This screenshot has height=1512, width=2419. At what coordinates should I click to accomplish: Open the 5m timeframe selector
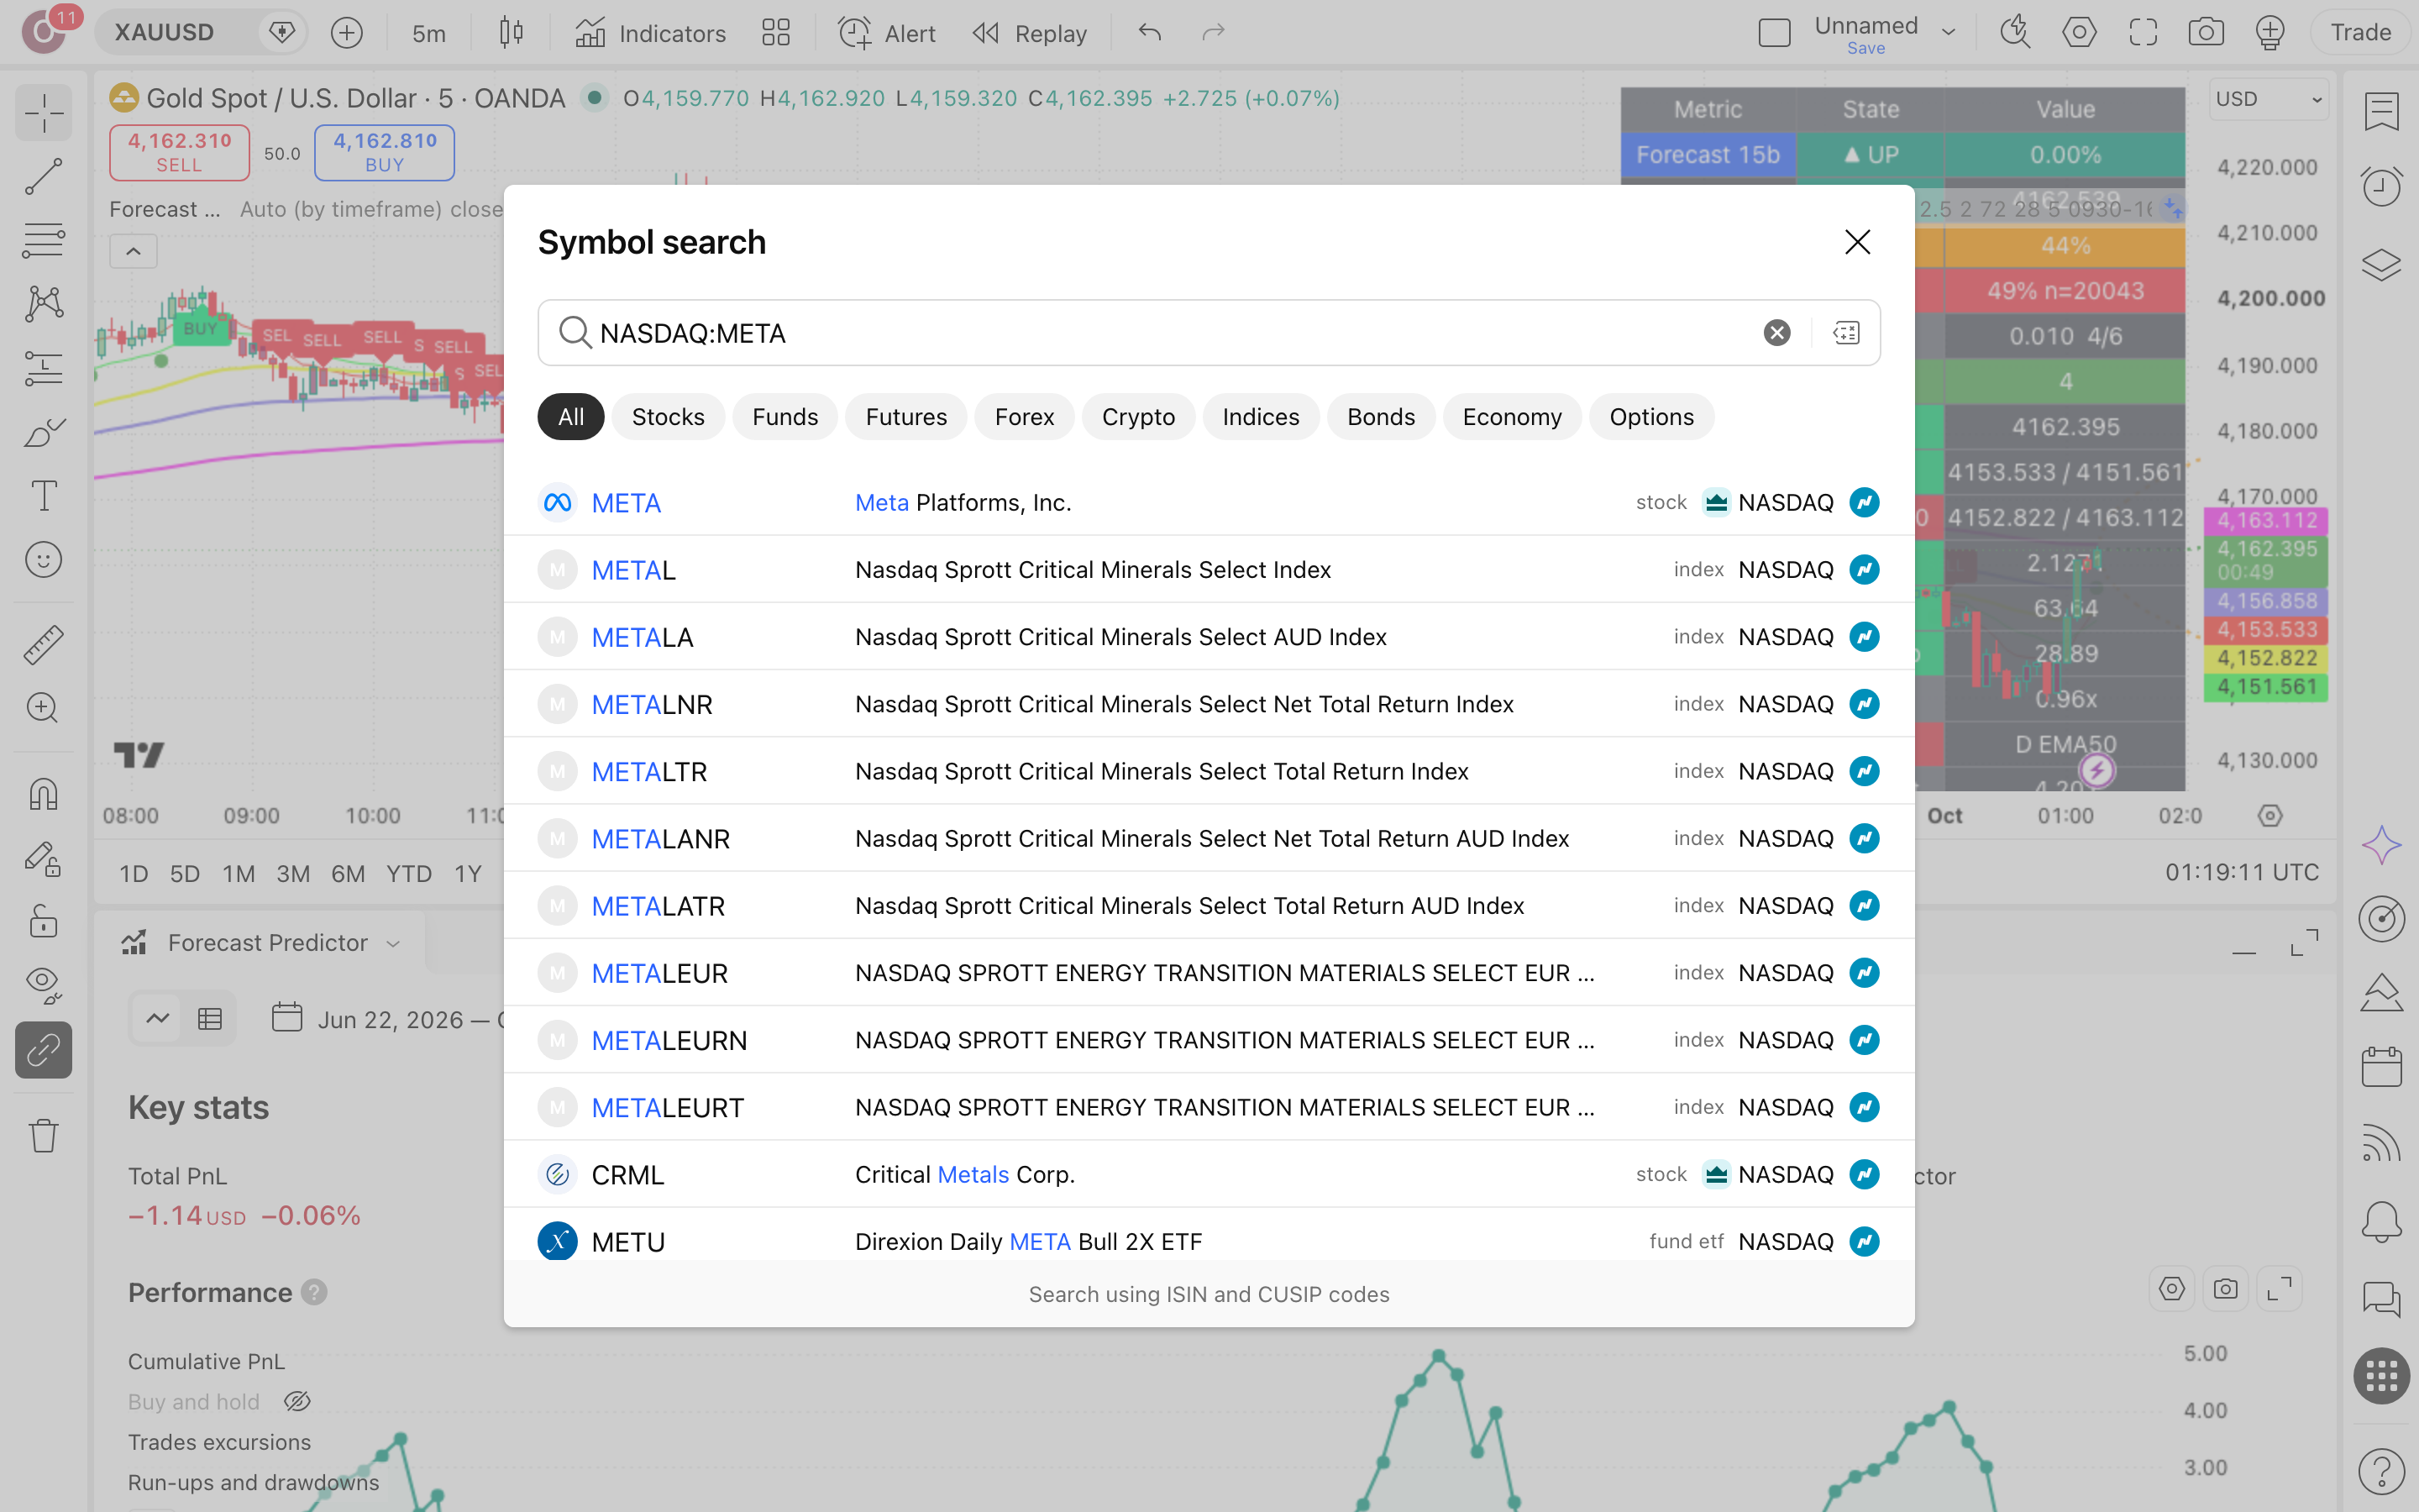click(429, 33)
